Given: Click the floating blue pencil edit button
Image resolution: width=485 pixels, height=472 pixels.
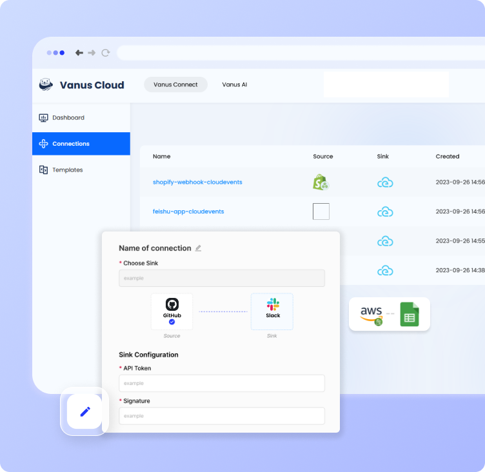Looking at the screenshot, I should tap(84, 411).
